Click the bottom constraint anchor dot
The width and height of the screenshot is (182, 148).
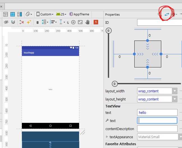[148, 67]
